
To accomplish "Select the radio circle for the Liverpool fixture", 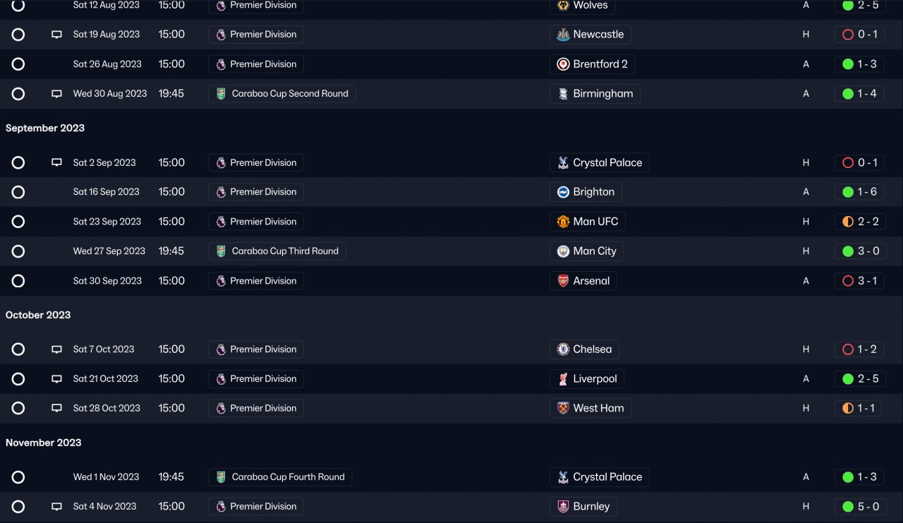I will [x=18, y=379].
